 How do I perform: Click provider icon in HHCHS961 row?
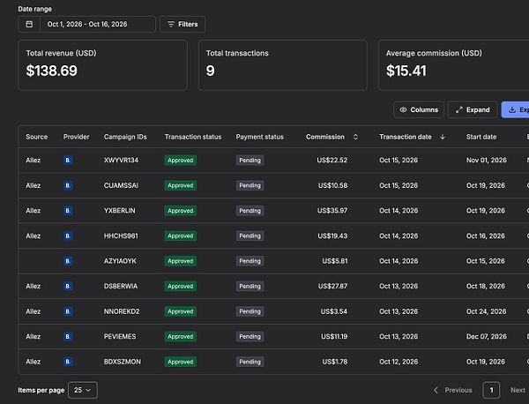68,236
